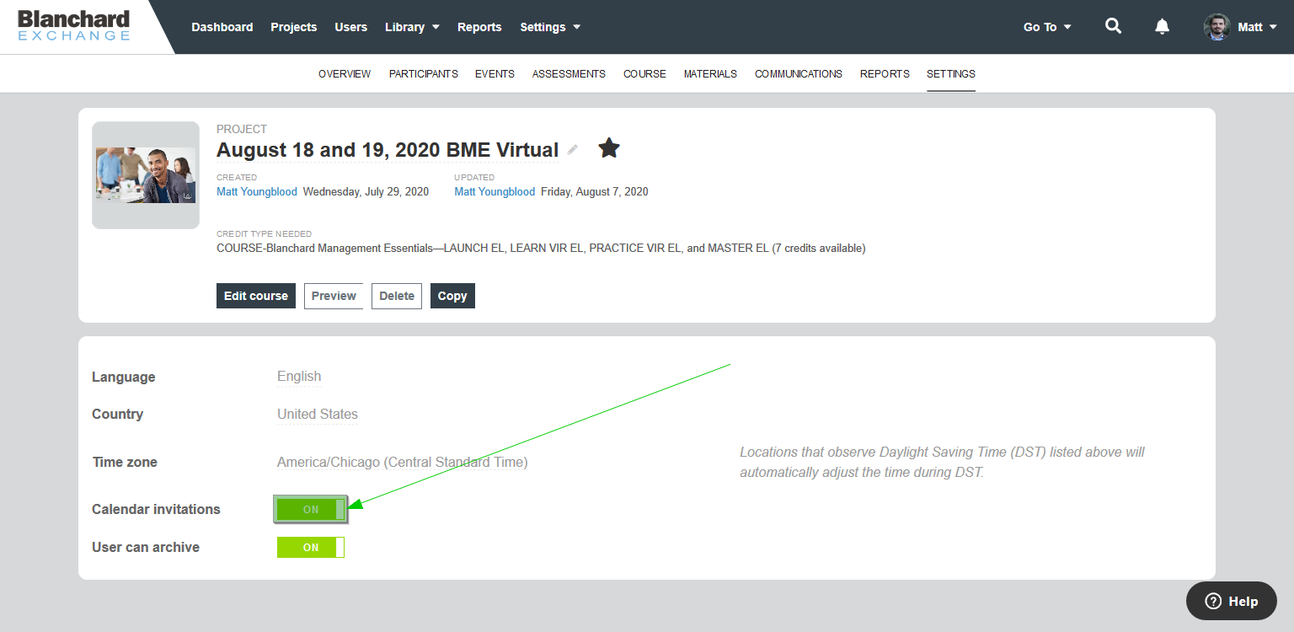Click the Blanchard Exchange logo
The image size is (1294, 632).
[74, 25]
